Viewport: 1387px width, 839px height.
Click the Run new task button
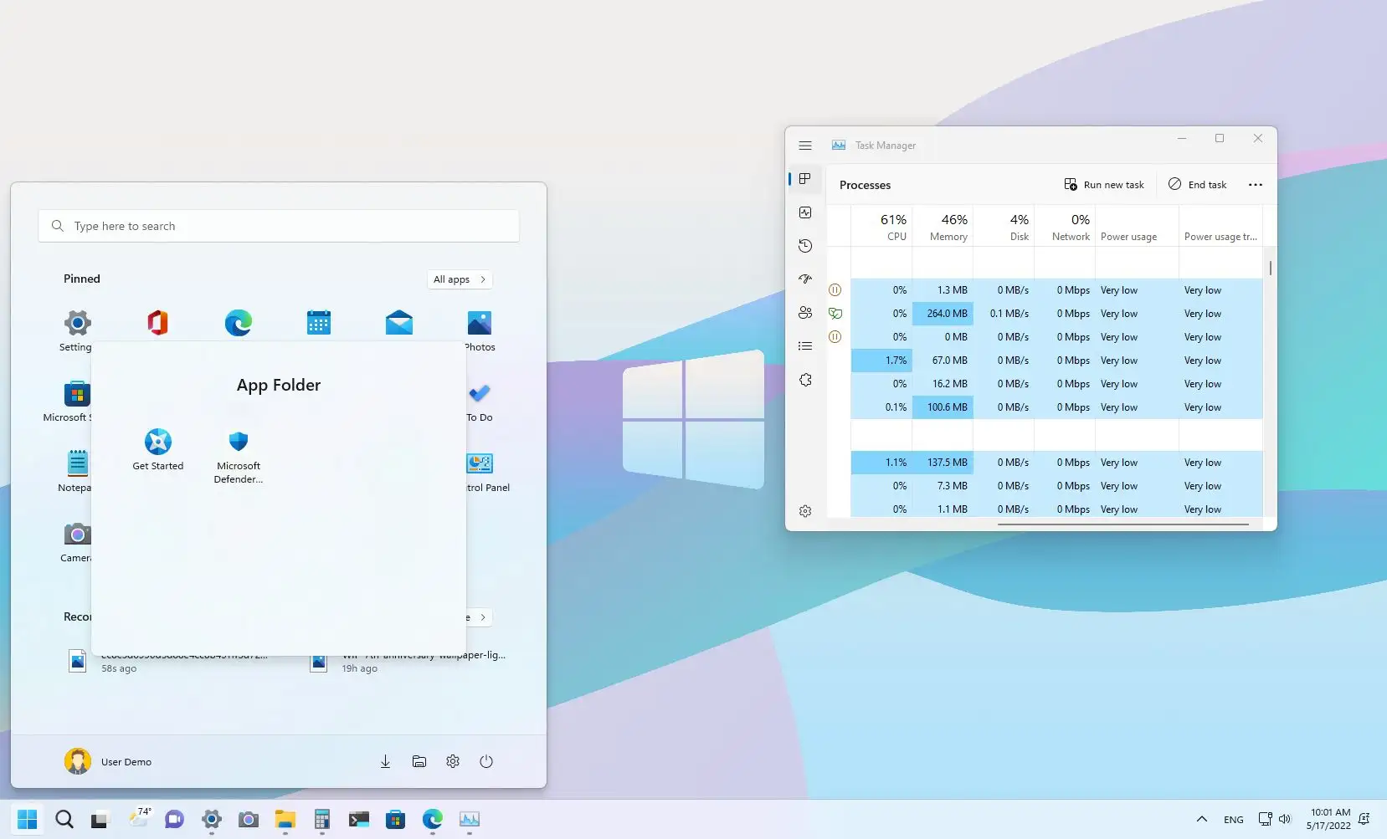(1104, 184)
